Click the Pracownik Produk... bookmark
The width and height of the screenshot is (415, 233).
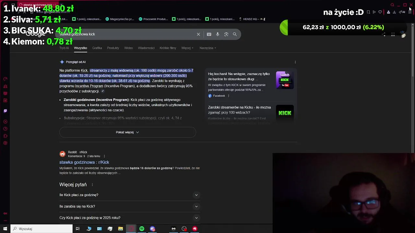[x=153, y=19]
